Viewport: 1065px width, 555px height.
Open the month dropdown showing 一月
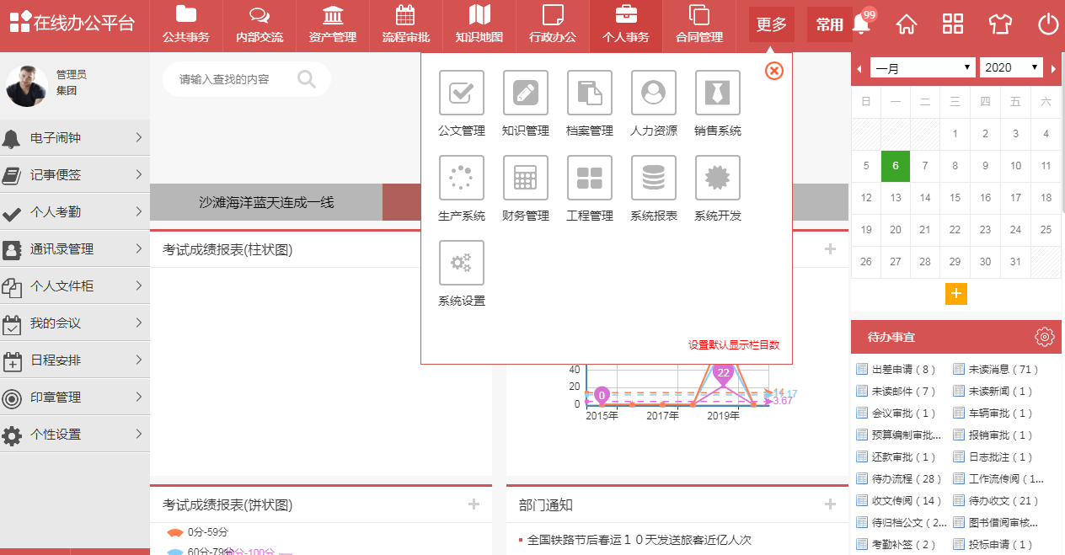tap(922, 67)
